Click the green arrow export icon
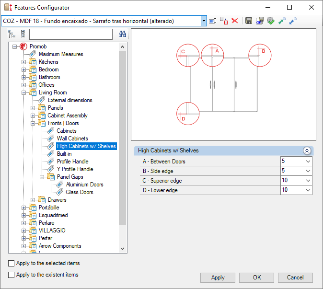This screenshot has height=289, width=323. point(282,21)
